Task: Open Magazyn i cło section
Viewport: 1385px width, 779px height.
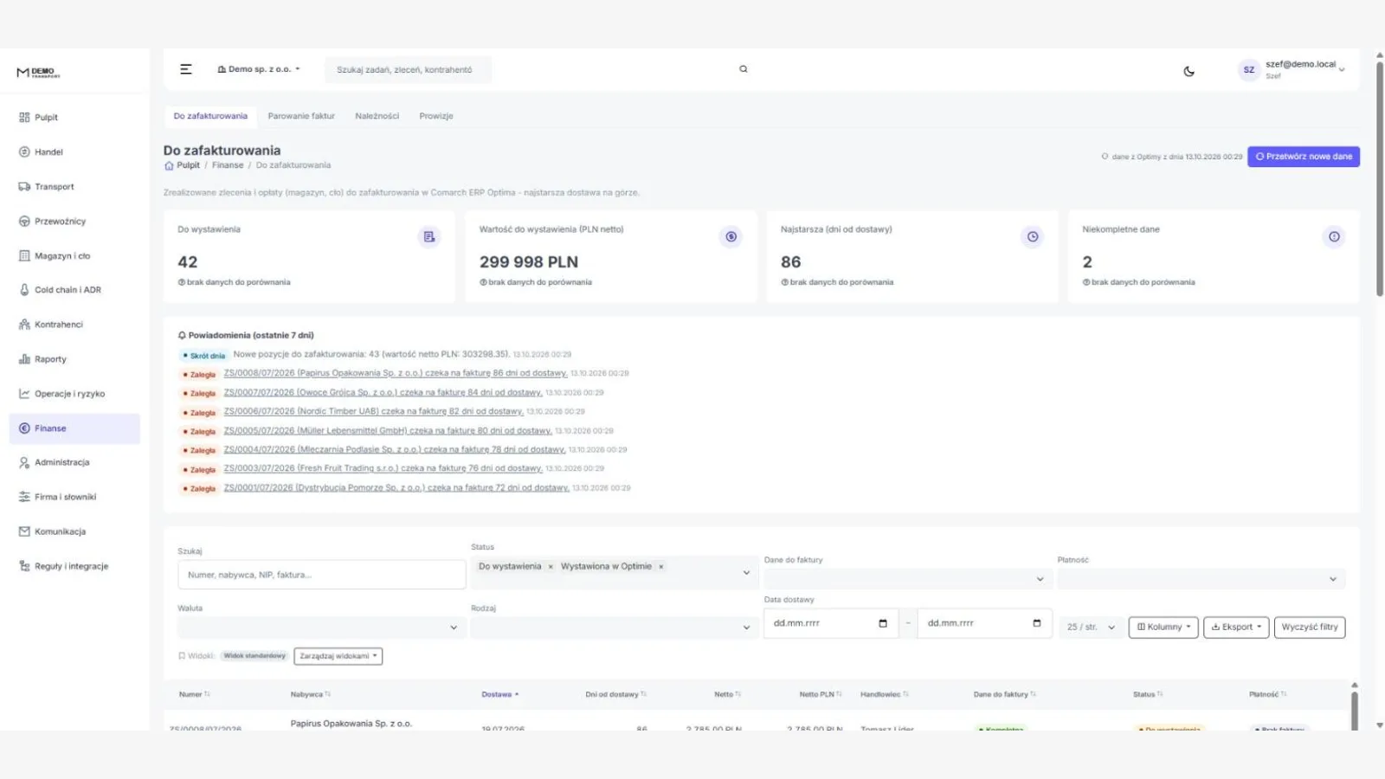Action: pyautogui.click(x=74, y=256)
